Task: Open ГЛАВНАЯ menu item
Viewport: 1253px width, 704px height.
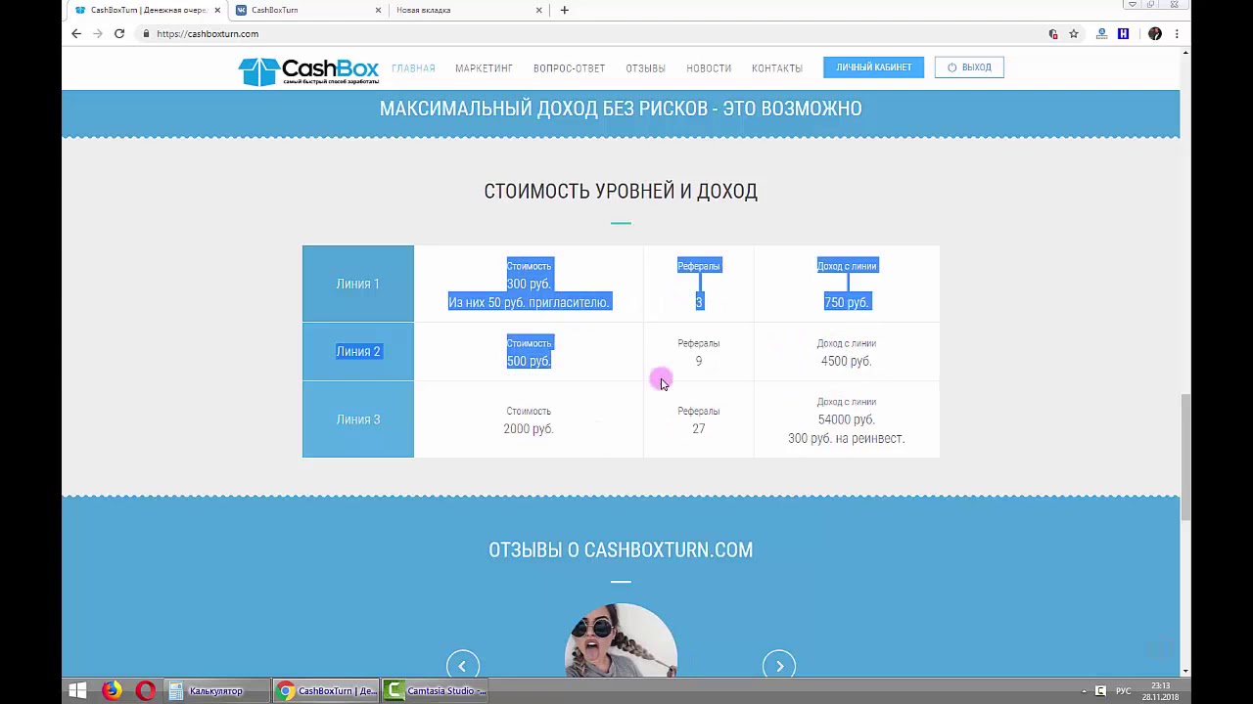Action: pos(413,68)
